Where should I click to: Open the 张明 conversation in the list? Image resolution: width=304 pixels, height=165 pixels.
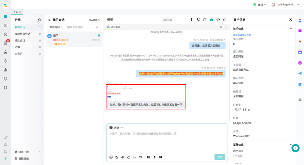point(74,39)
